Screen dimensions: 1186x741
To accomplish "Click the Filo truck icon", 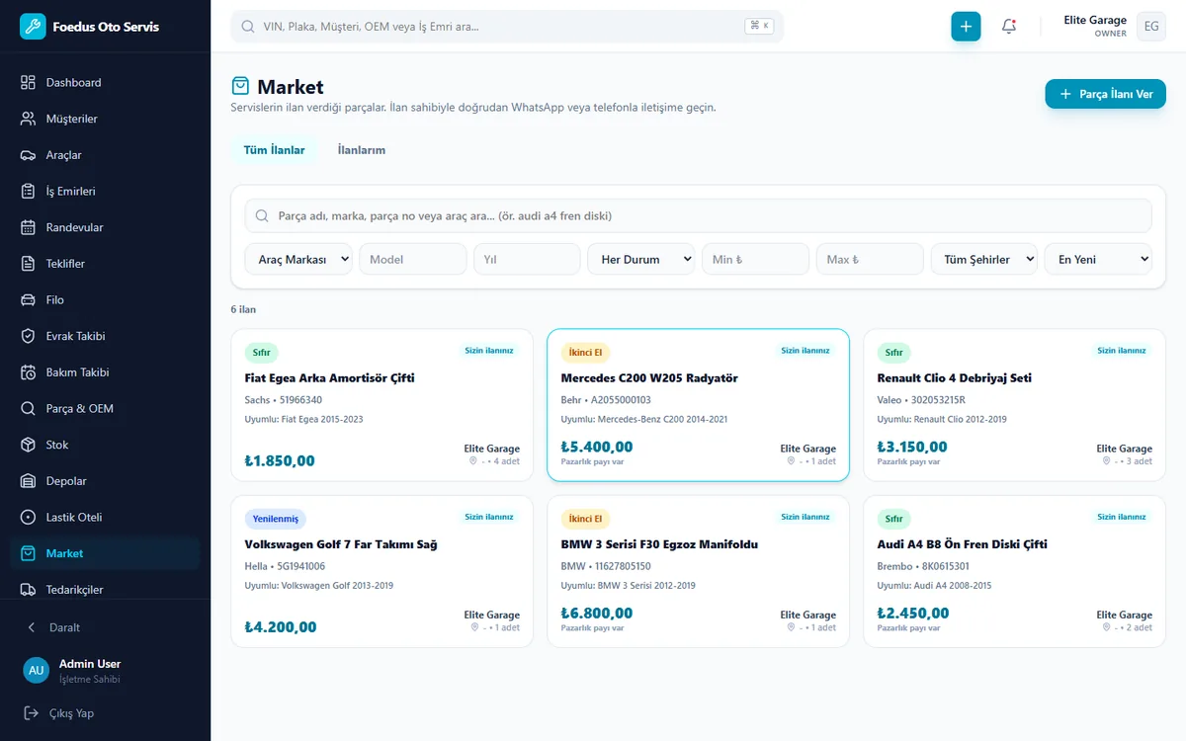I will (x=28, y=300).
